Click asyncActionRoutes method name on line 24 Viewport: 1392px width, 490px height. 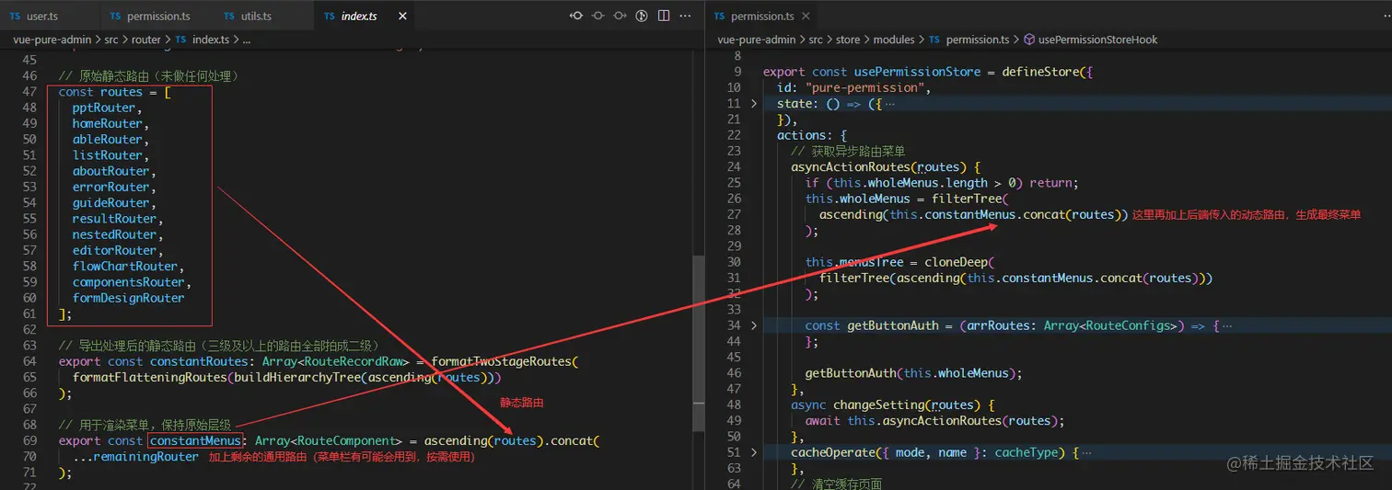pyautogui.click(x=852, y=167)
